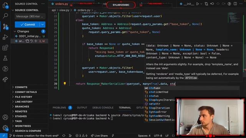Click UTF-8 encoding in status bar
Screen dimensions: 246x138
coord(158,136)
